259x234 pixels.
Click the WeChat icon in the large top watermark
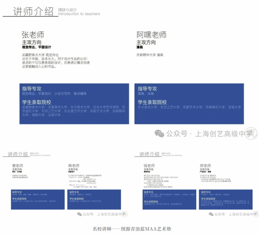point(159,133)
